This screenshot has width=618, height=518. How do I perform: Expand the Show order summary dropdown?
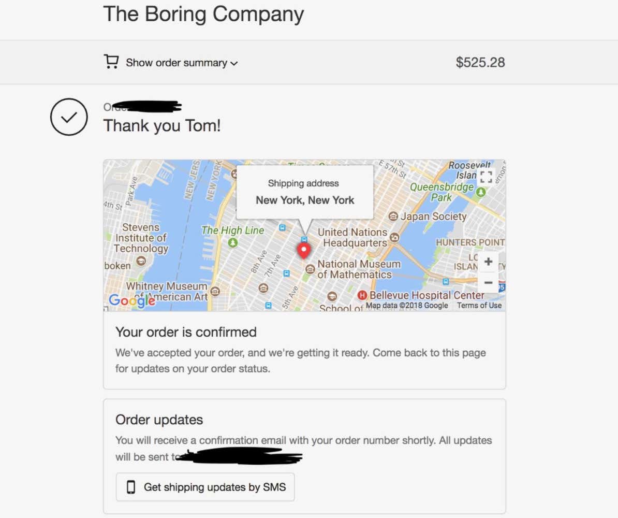click(x=176, y=63)
